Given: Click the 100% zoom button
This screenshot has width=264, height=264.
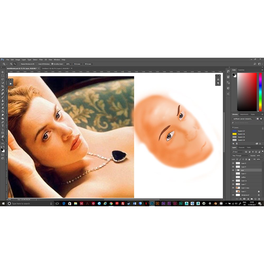Looking at the screenshot, I should click(68, 64).
